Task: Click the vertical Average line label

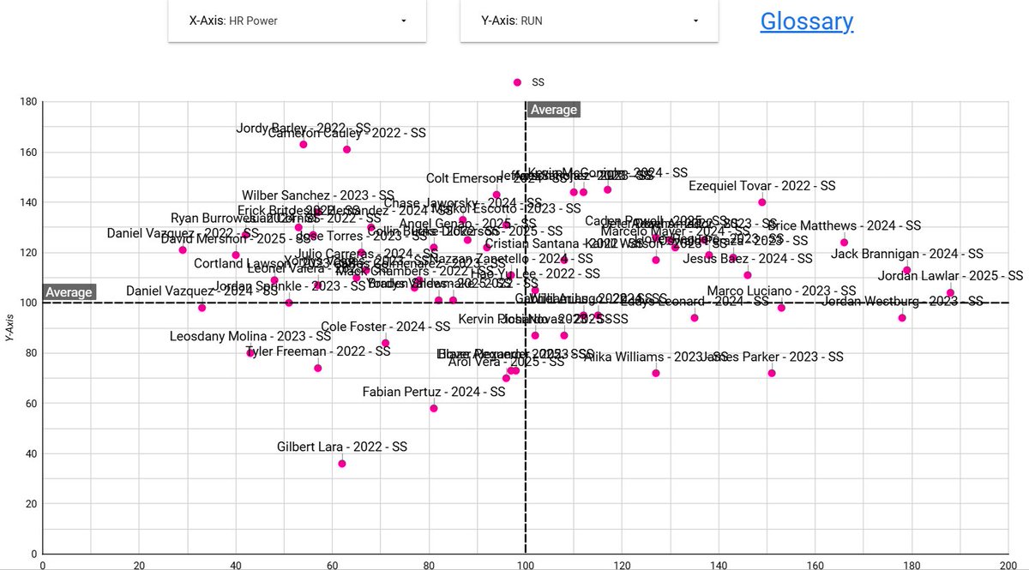Action: pyautogui.click(x=554, y=110)
